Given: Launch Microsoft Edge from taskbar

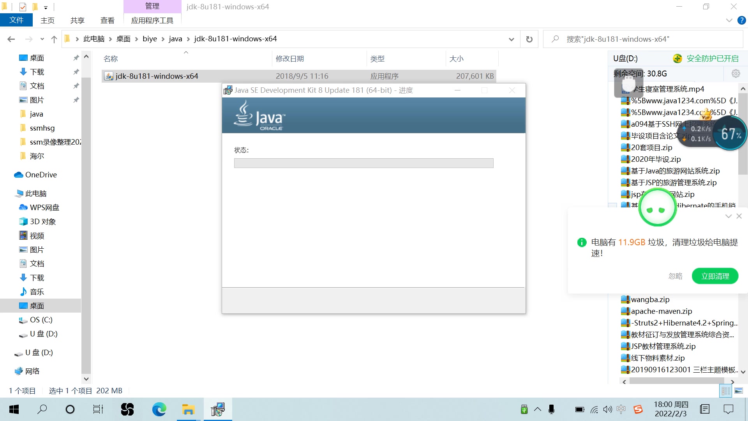Looking at the screenshot, I should [159, 409].
